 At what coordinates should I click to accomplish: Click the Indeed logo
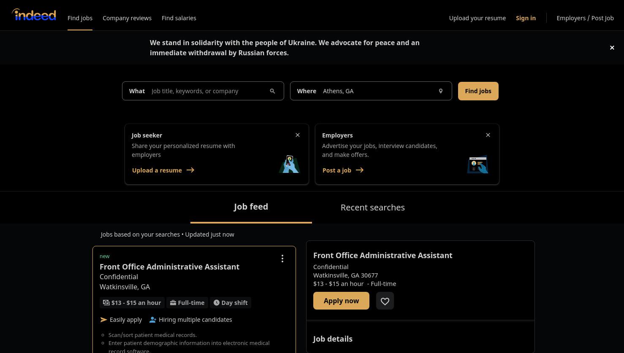(x=34, y=15)
